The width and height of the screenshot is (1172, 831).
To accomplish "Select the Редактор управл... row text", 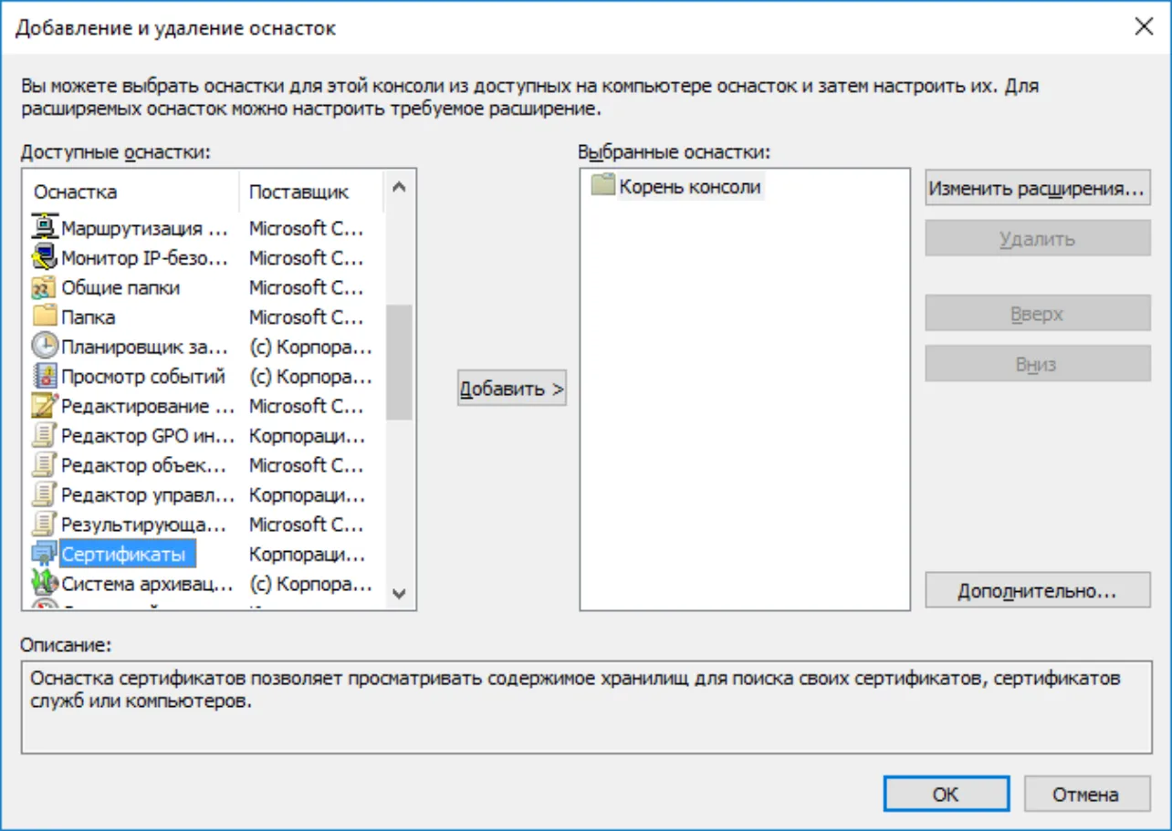I will [x=146, y=494].
